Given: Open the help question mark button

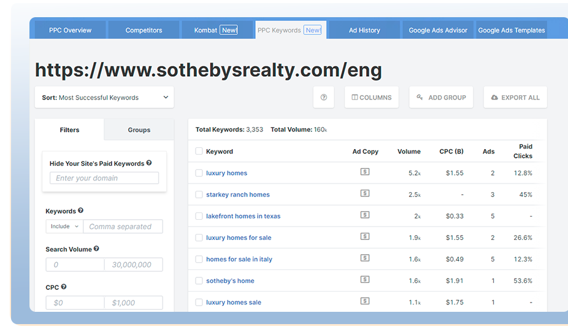Looking at the screenshot, I should click(x=323, y=97).
